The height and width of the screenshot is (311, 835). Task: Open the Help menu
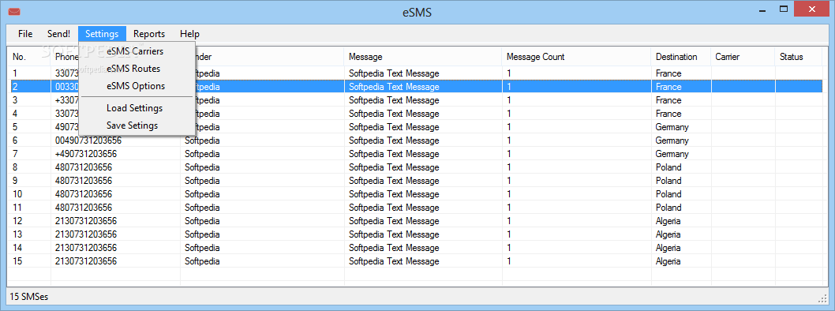(189, 34)
